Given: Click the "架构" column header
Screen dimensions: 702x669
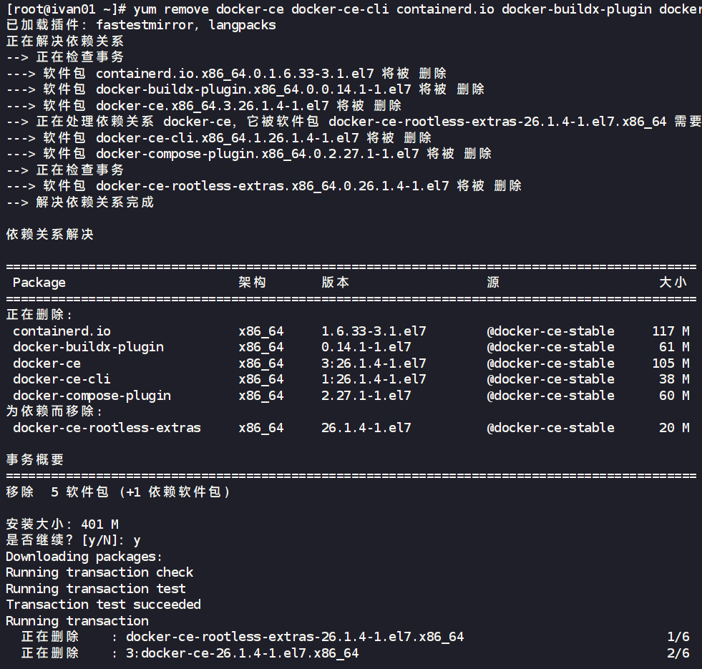Looking at the screenshot, I should point(252,283).
